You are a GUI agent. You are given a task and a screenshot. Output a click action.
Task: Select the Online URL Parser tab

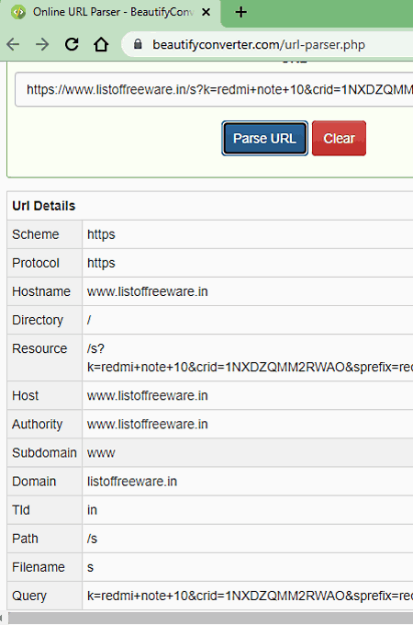coord(110,13)
